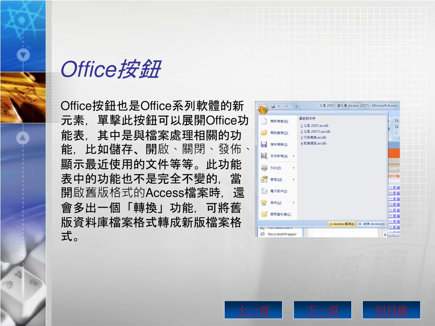Click the Access 選項(I) button
The image size is (435, 326).
[x=341, y=224]
